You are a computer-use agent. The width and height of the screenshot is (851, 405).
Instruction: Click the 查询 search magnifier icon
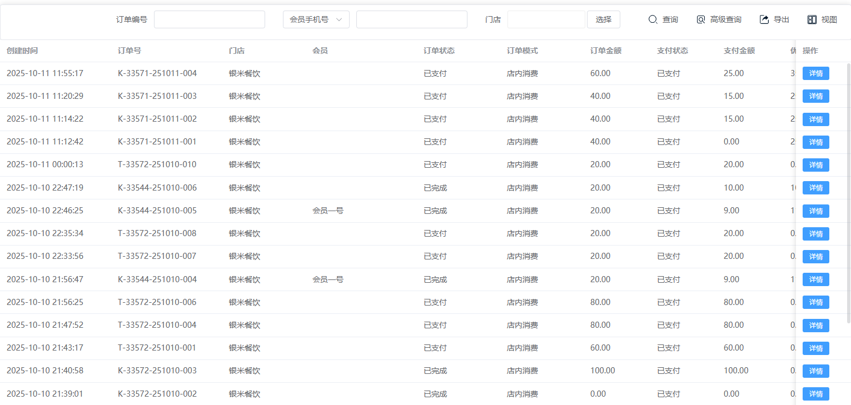653,19
